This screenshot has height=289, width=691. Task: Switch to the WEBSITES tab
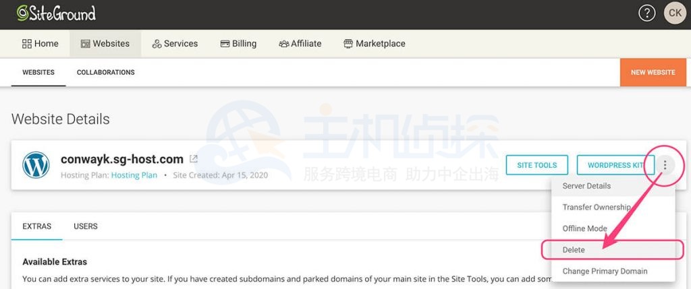tap(38, 72)
